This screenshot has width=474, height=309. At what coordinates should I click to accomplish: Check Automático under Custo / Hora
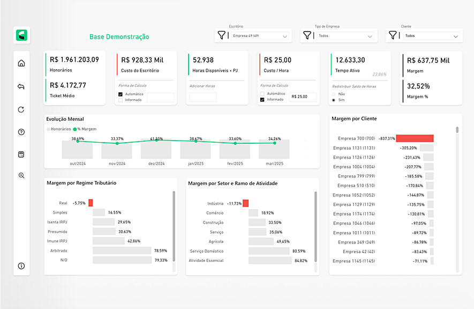[x=262, y=94]
